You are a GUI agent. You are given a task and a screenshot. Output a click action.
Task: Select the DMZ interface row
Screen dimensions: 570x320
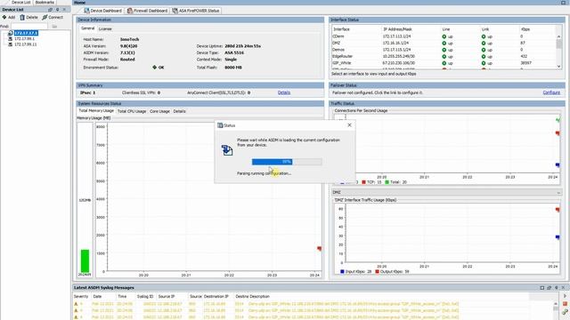(x=444, y=43)
